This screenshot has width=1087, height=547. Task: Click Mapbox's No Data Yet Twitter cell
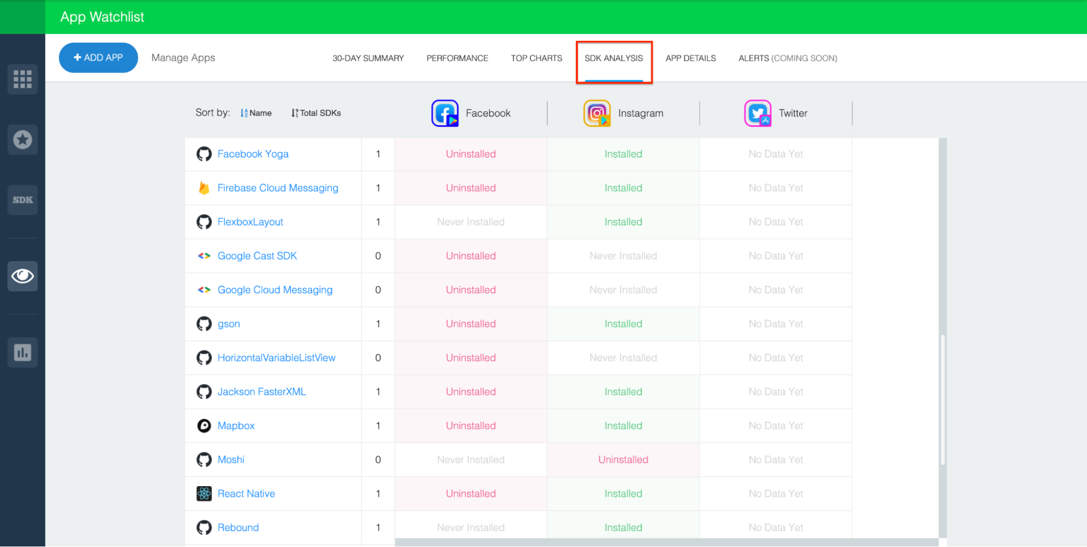click(776, 426)
